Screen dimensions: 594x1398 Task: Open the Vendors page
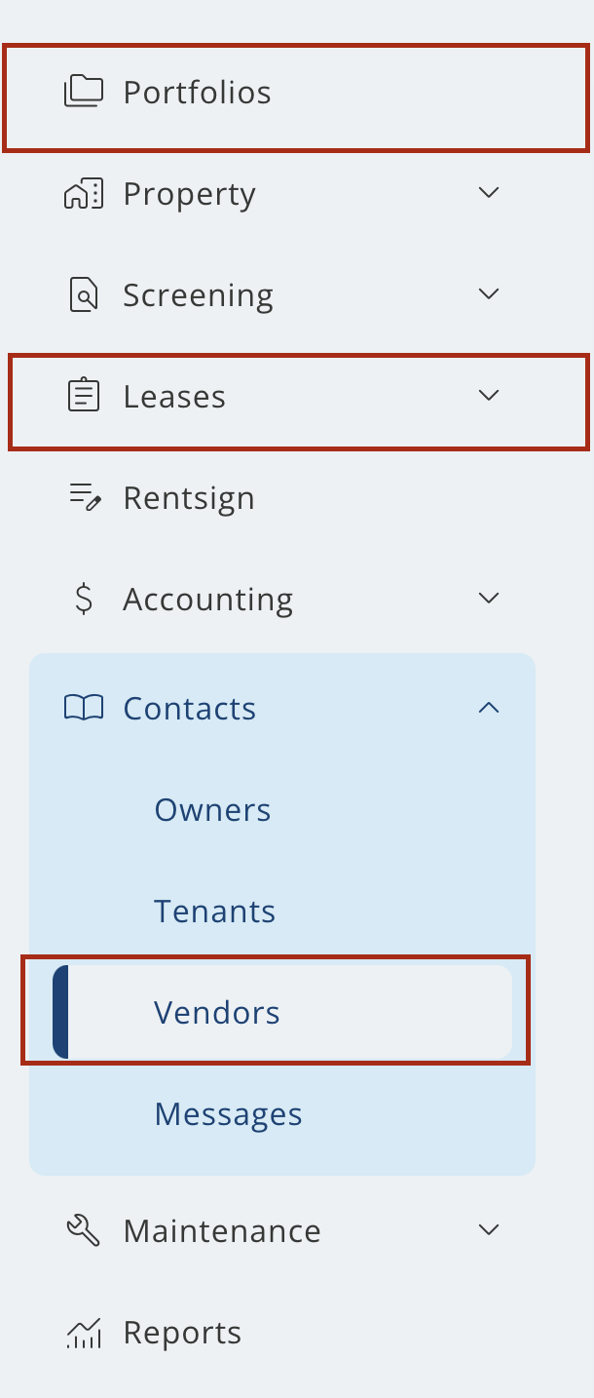pos(216,1012)
